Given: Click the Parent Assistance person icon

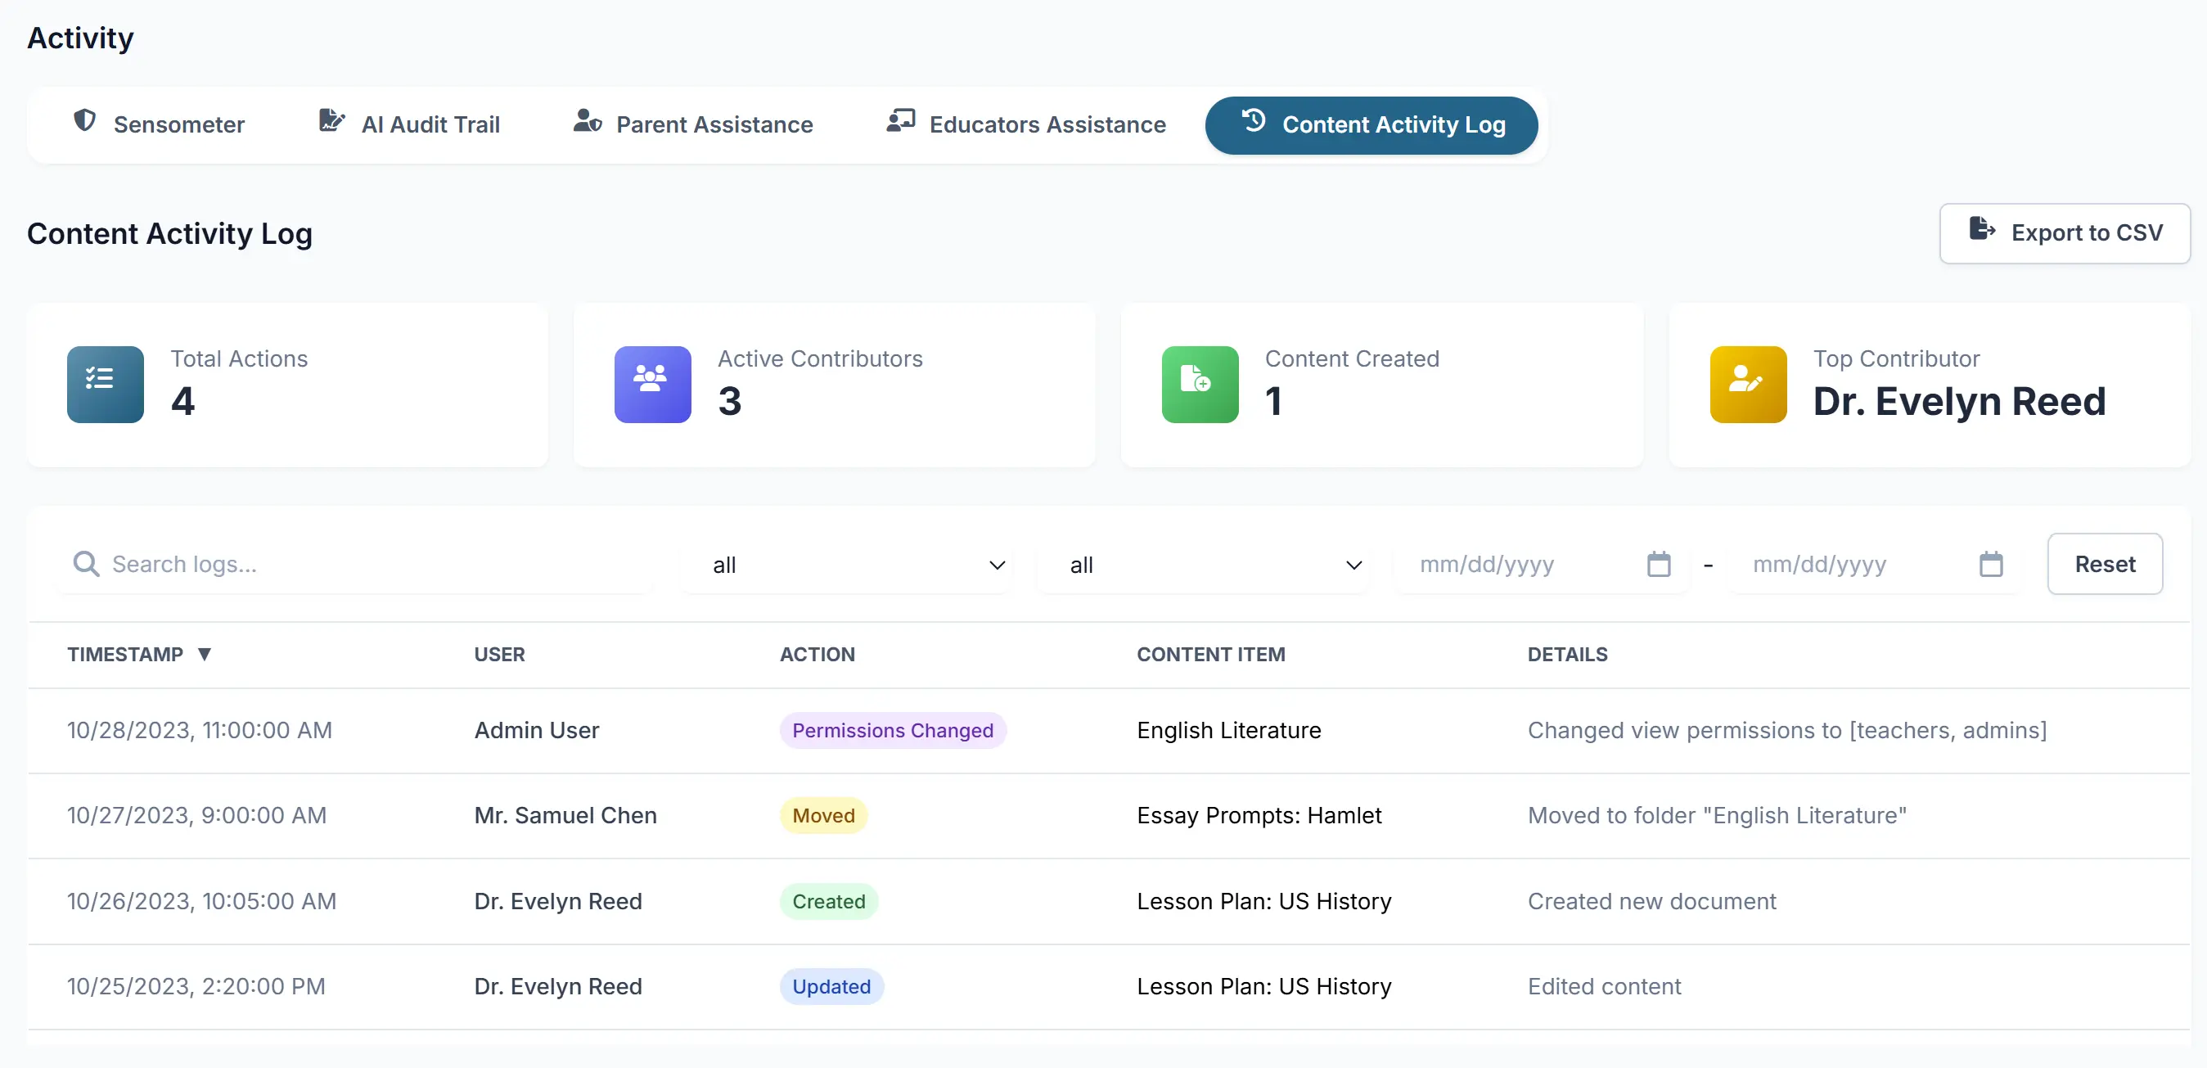Looking at the screenshot, I should point(587,123).
